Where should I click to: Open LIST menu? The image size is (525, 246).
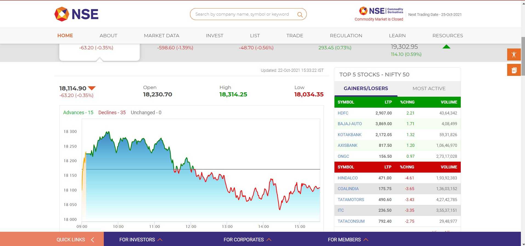point(255,36)
